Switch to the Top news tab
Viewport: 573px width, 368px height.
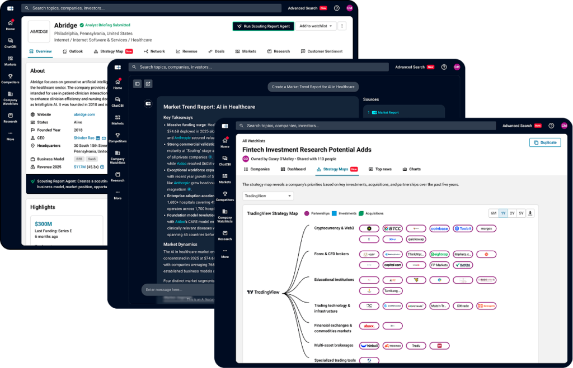(380, 169)
